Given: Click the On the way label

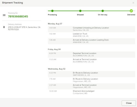Looking at the screenshot, I should click(x=103, y=15).
